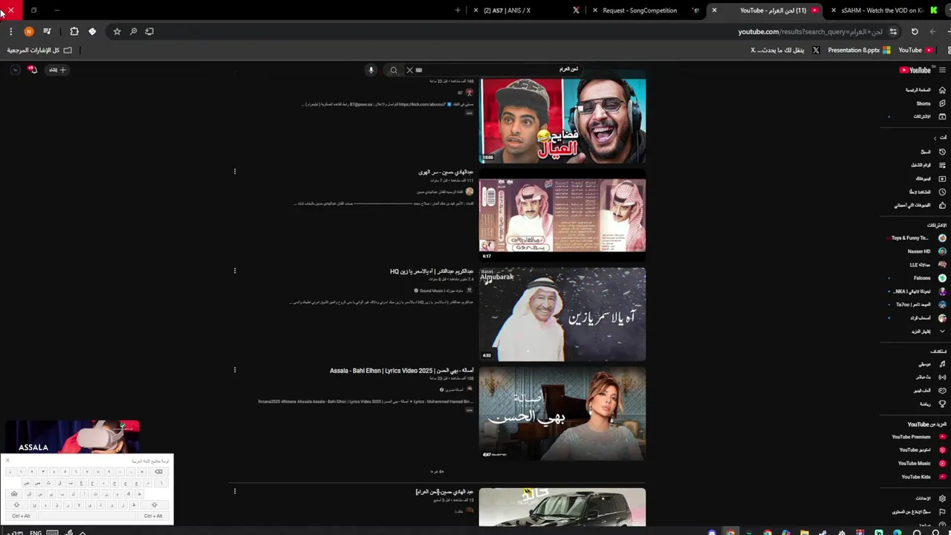Open the Chrome profile avatar N
The width and height of the screenshot is (951, 535).
point(29,31)
